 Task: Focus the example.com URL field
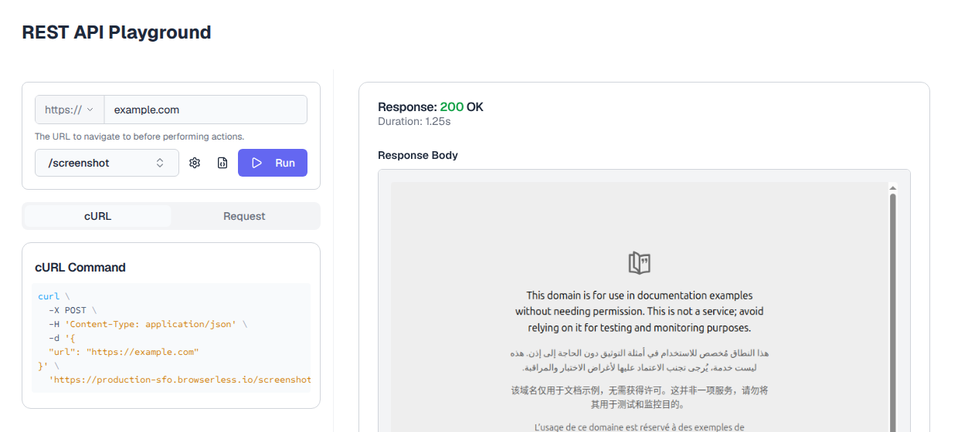click(x=206, y=110)
